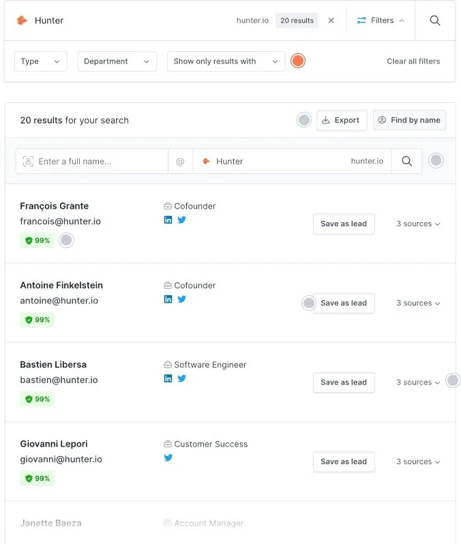The height and width of the screenshot is (544, 461).
Task: Click the name Bastien Libersa
Action: click(53, 365)
